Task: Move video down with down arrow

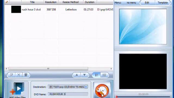Action: pyautogui.click(x=85, y=75)
